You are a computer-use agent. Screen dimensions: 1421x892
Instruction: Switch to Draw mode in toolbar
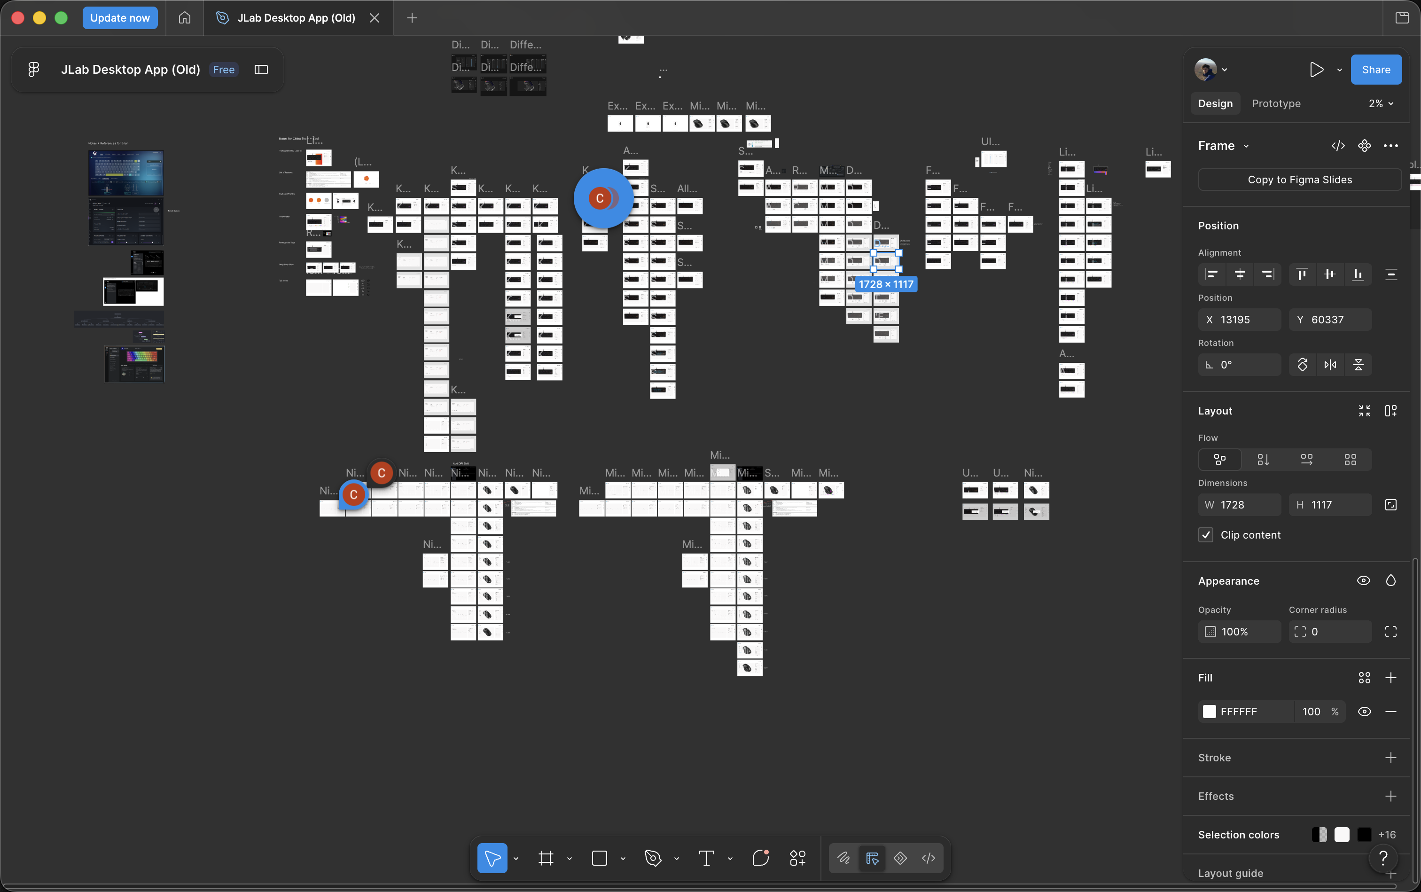[x=843, y=858]
